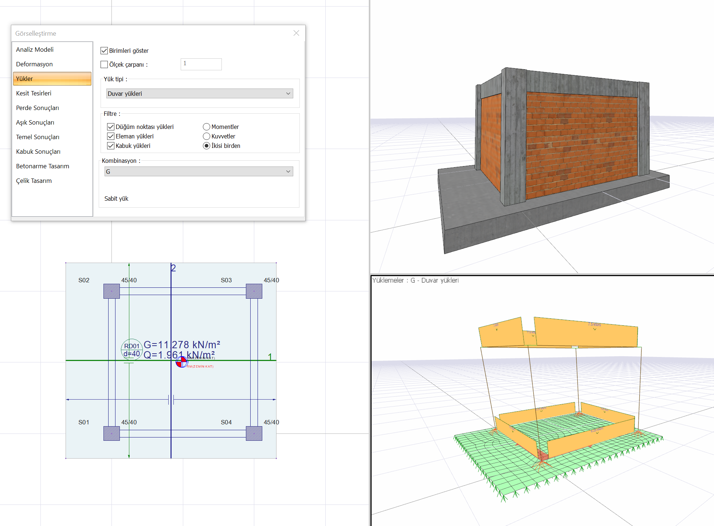714x526 pixels.
Task: Click the Q=1.961 kN/m² load text
Action: click(x=179, y=355)
